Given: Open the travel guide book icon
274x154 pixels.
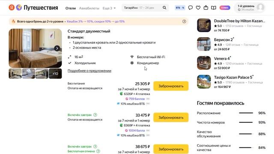Looking at the screenshot, I should pyautogui.click(x=214, y=8).
